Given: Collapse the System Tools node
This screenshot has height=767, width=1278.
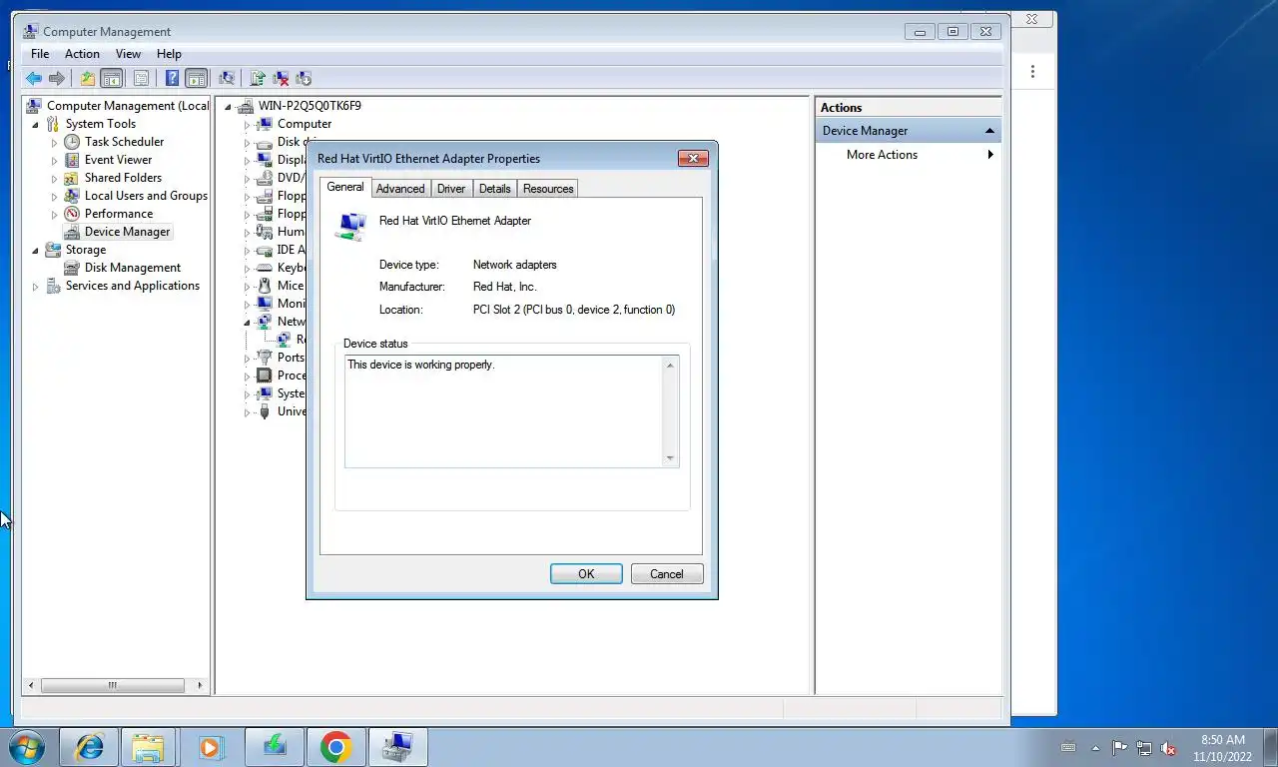Looking at the screenshot, I should tap(36, 125).
